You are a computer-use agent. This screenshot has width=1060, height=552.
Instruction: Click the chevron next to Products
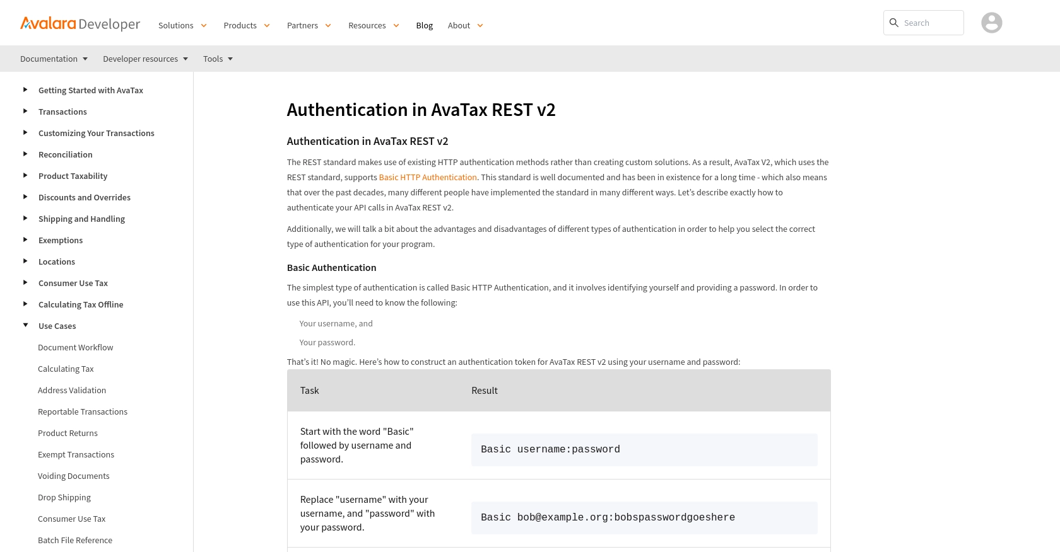click(267, 26)
